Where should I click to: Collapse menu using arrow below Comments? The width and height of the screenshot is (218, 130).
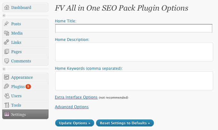pos(4,69)
